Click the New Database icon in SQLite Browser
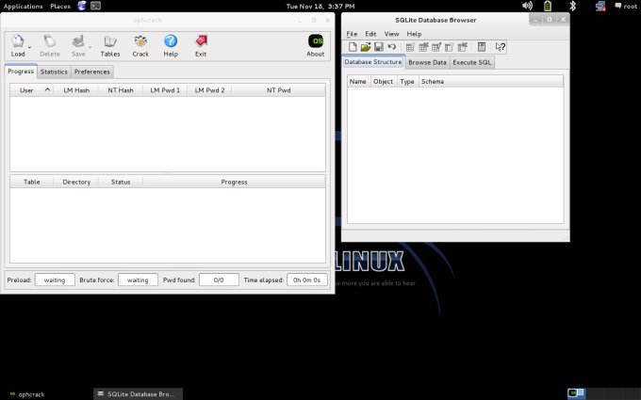 (353, 47)
